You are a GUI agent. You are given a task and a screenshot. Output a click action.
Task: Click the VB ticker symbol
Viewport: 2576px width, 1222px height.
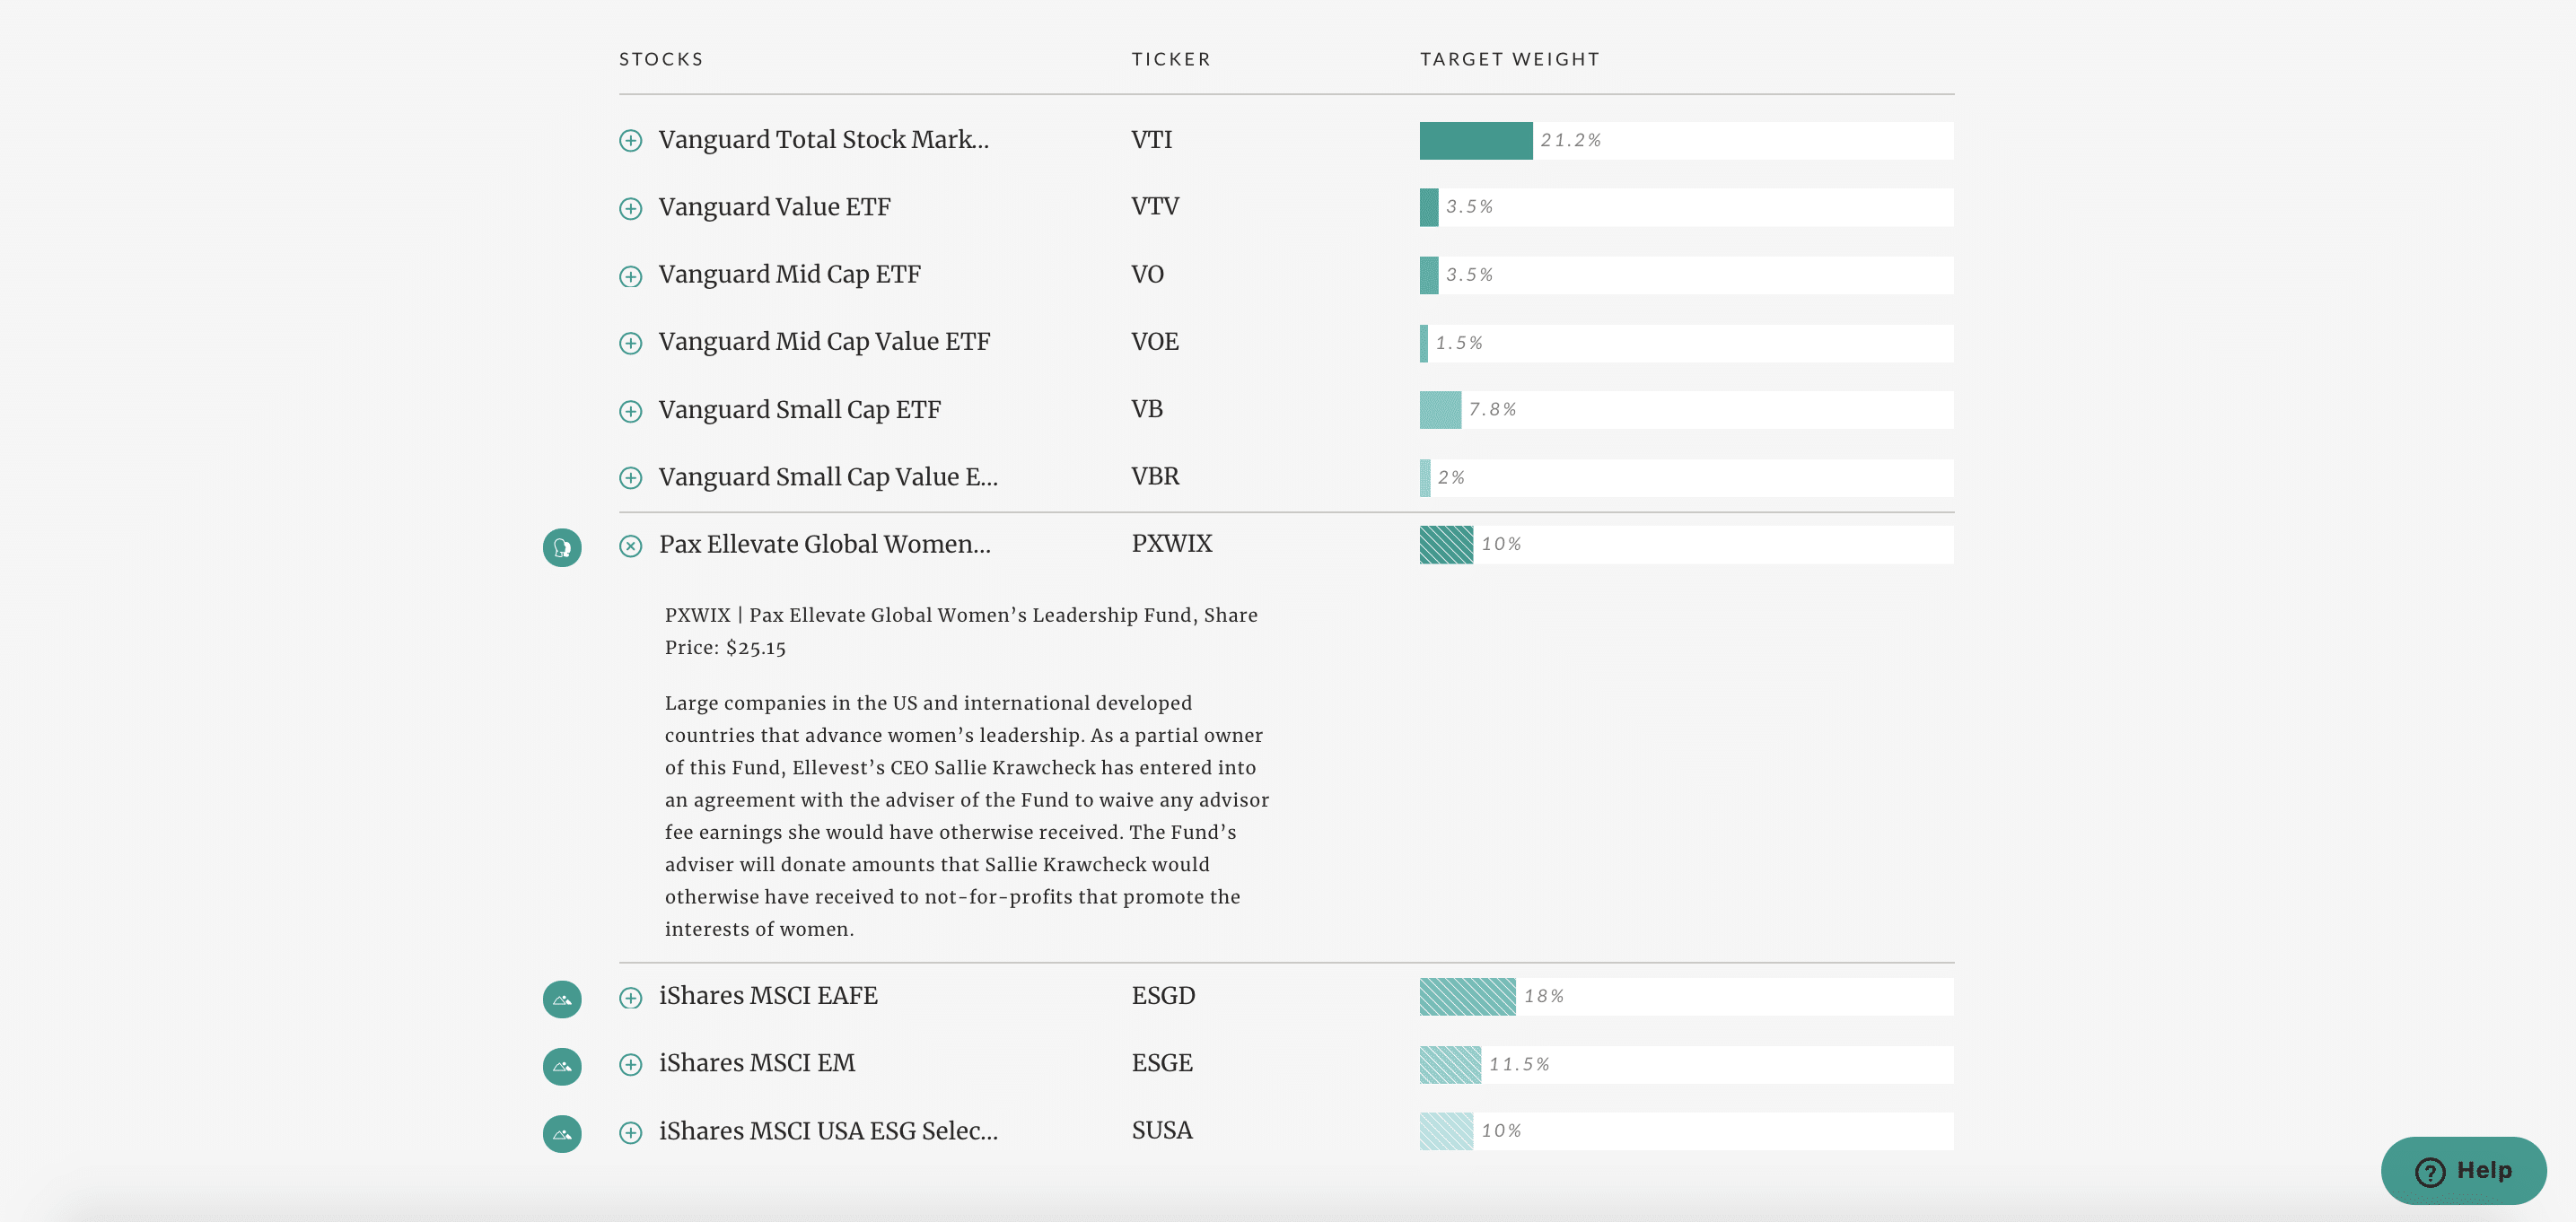[1147, 409]
